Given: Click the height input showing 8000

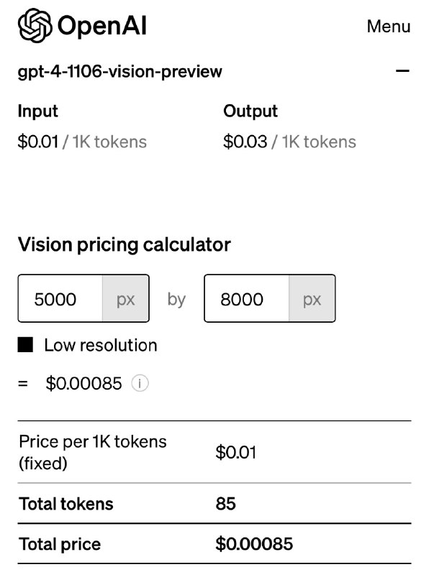Looking at the screenshot, I should coord(245,298).
